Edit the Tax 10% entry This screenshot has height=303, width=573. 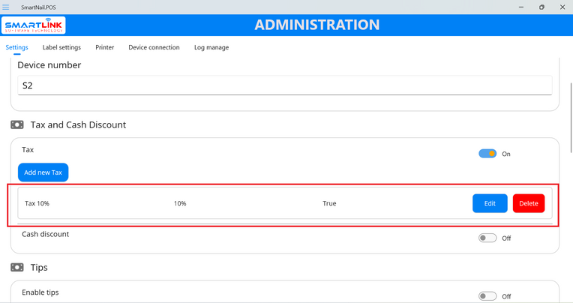(490, 203)
